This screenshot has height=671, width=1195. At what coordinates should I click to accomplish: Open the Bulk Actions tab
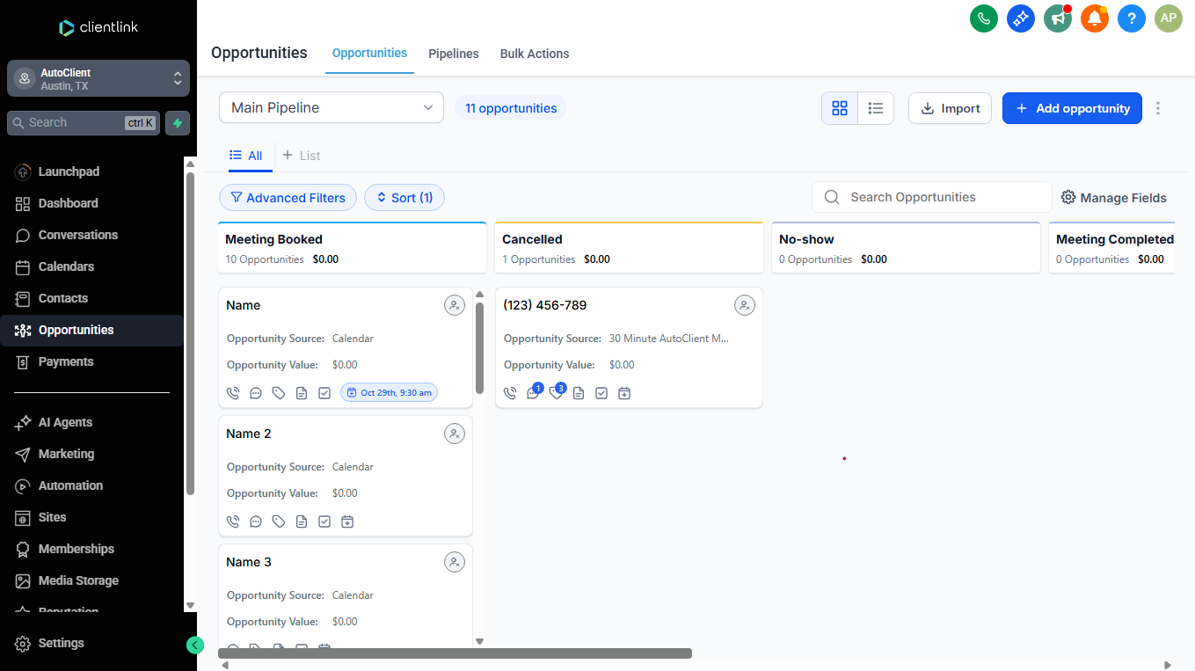[534, 54]
